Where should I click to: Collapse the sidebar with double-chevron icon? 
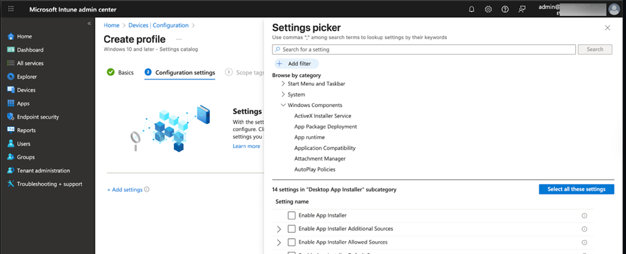coord(89,24)
